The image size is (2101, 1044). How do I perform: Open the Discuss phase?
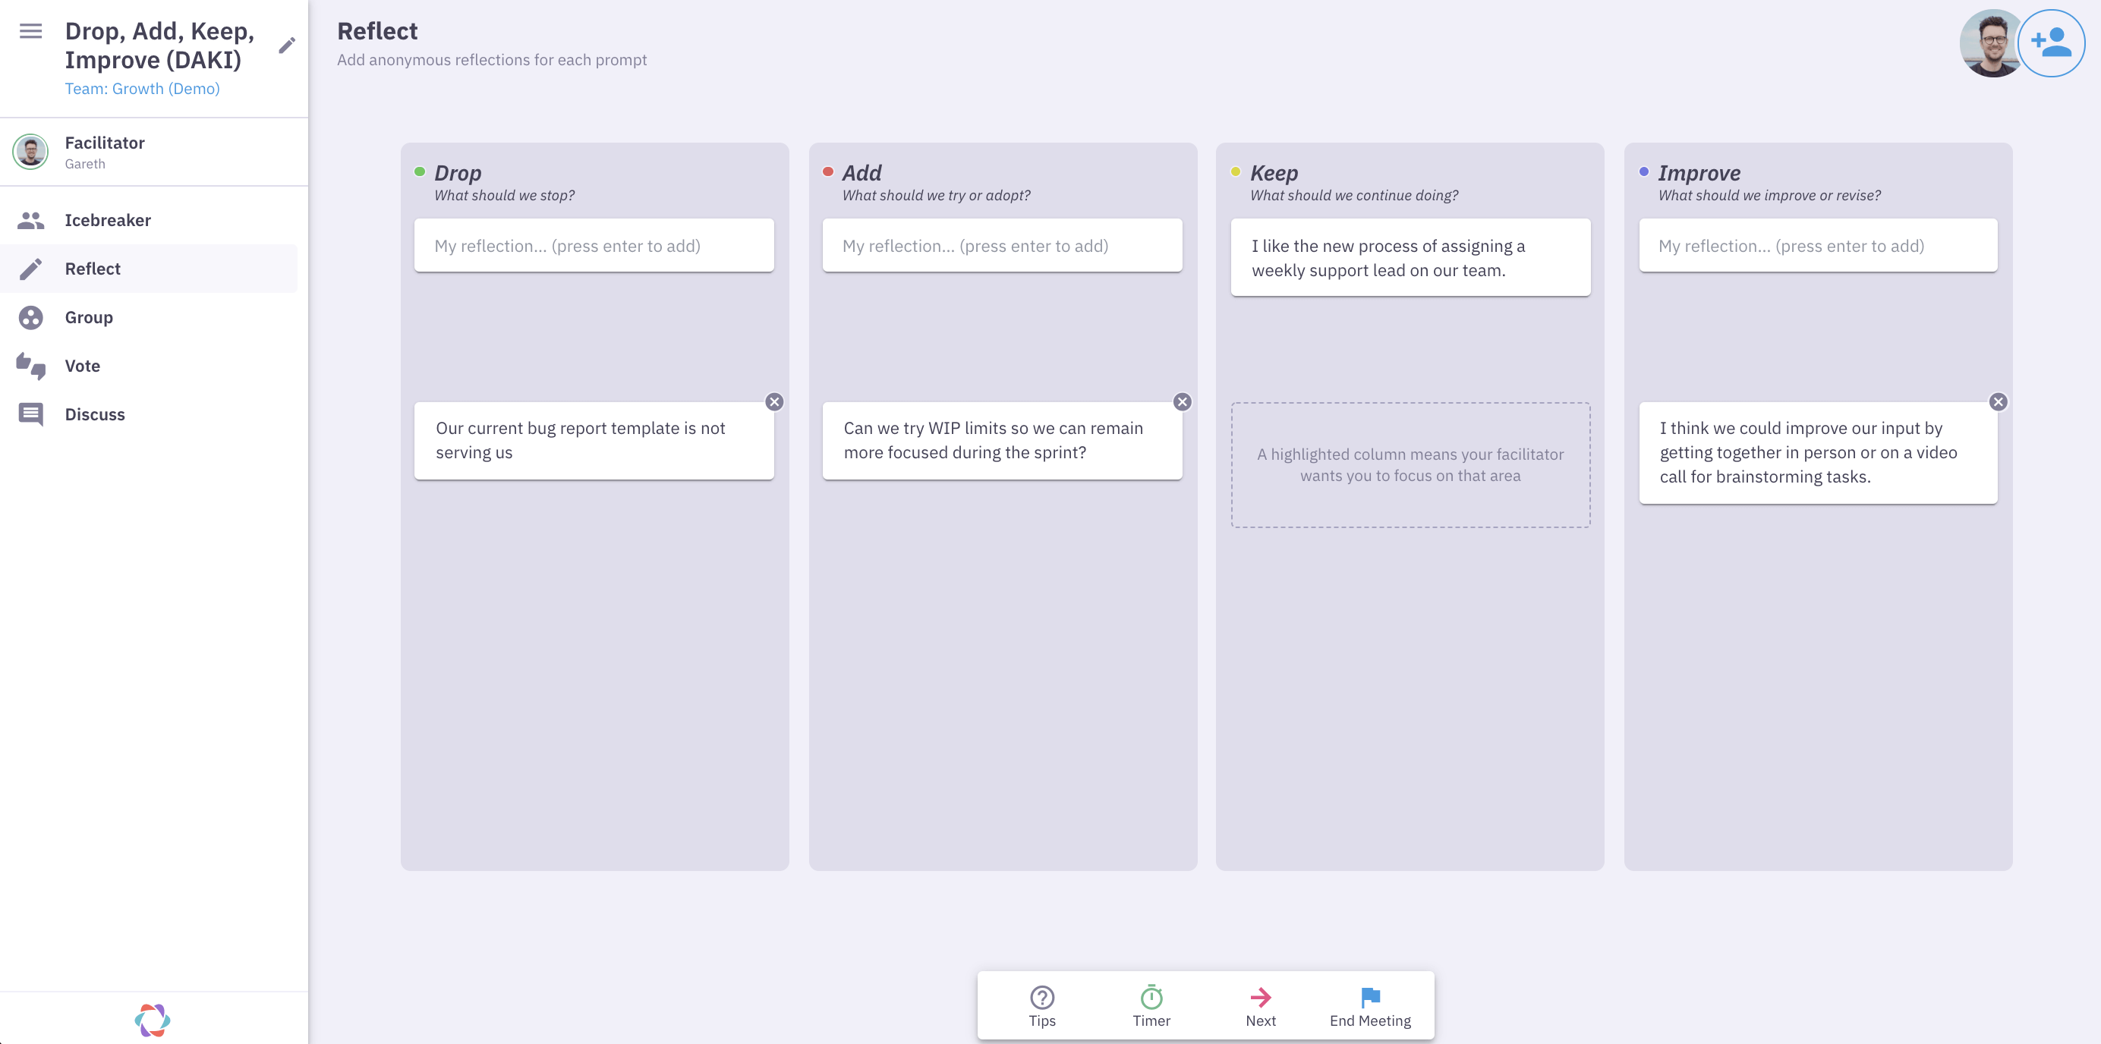coord(95,414)
